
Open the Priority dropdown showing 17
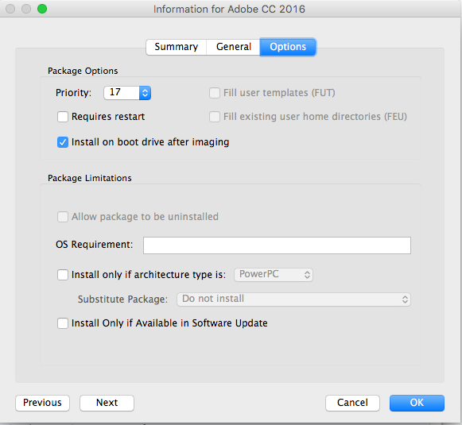(127, 93)
